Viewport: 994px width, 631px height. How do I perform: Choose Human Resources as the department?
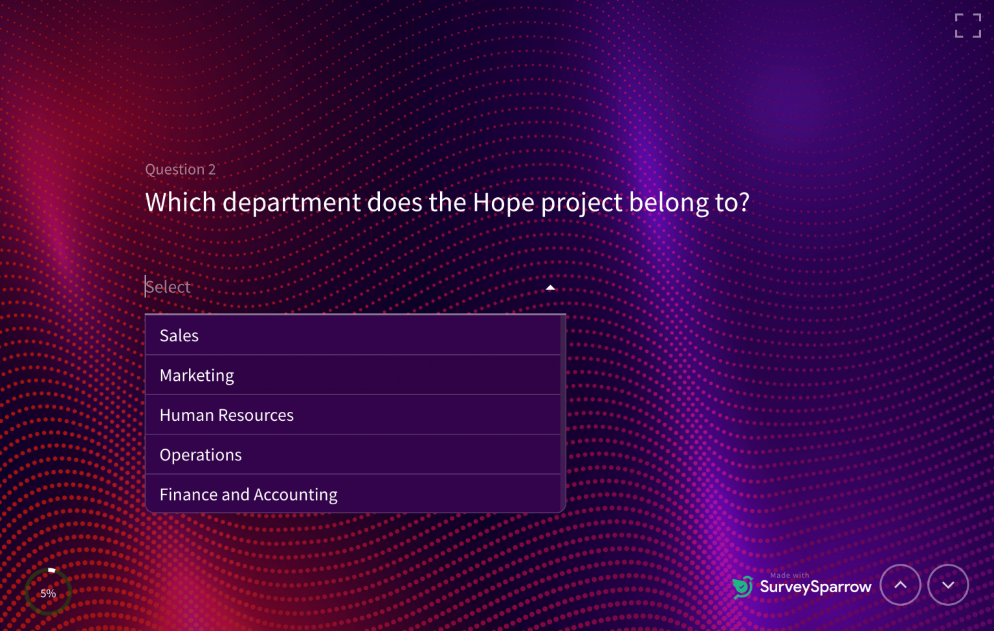(x=226, y=414)
